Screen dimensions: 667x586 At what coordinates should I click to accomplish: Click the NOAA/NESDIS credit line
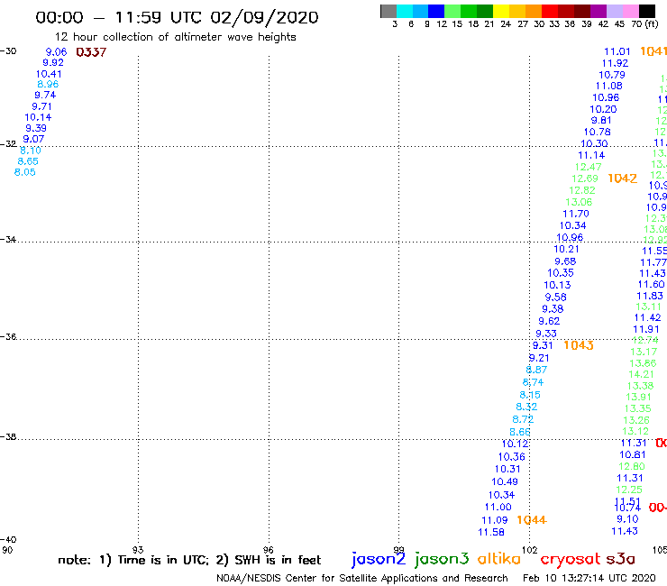tap(362, 579)
